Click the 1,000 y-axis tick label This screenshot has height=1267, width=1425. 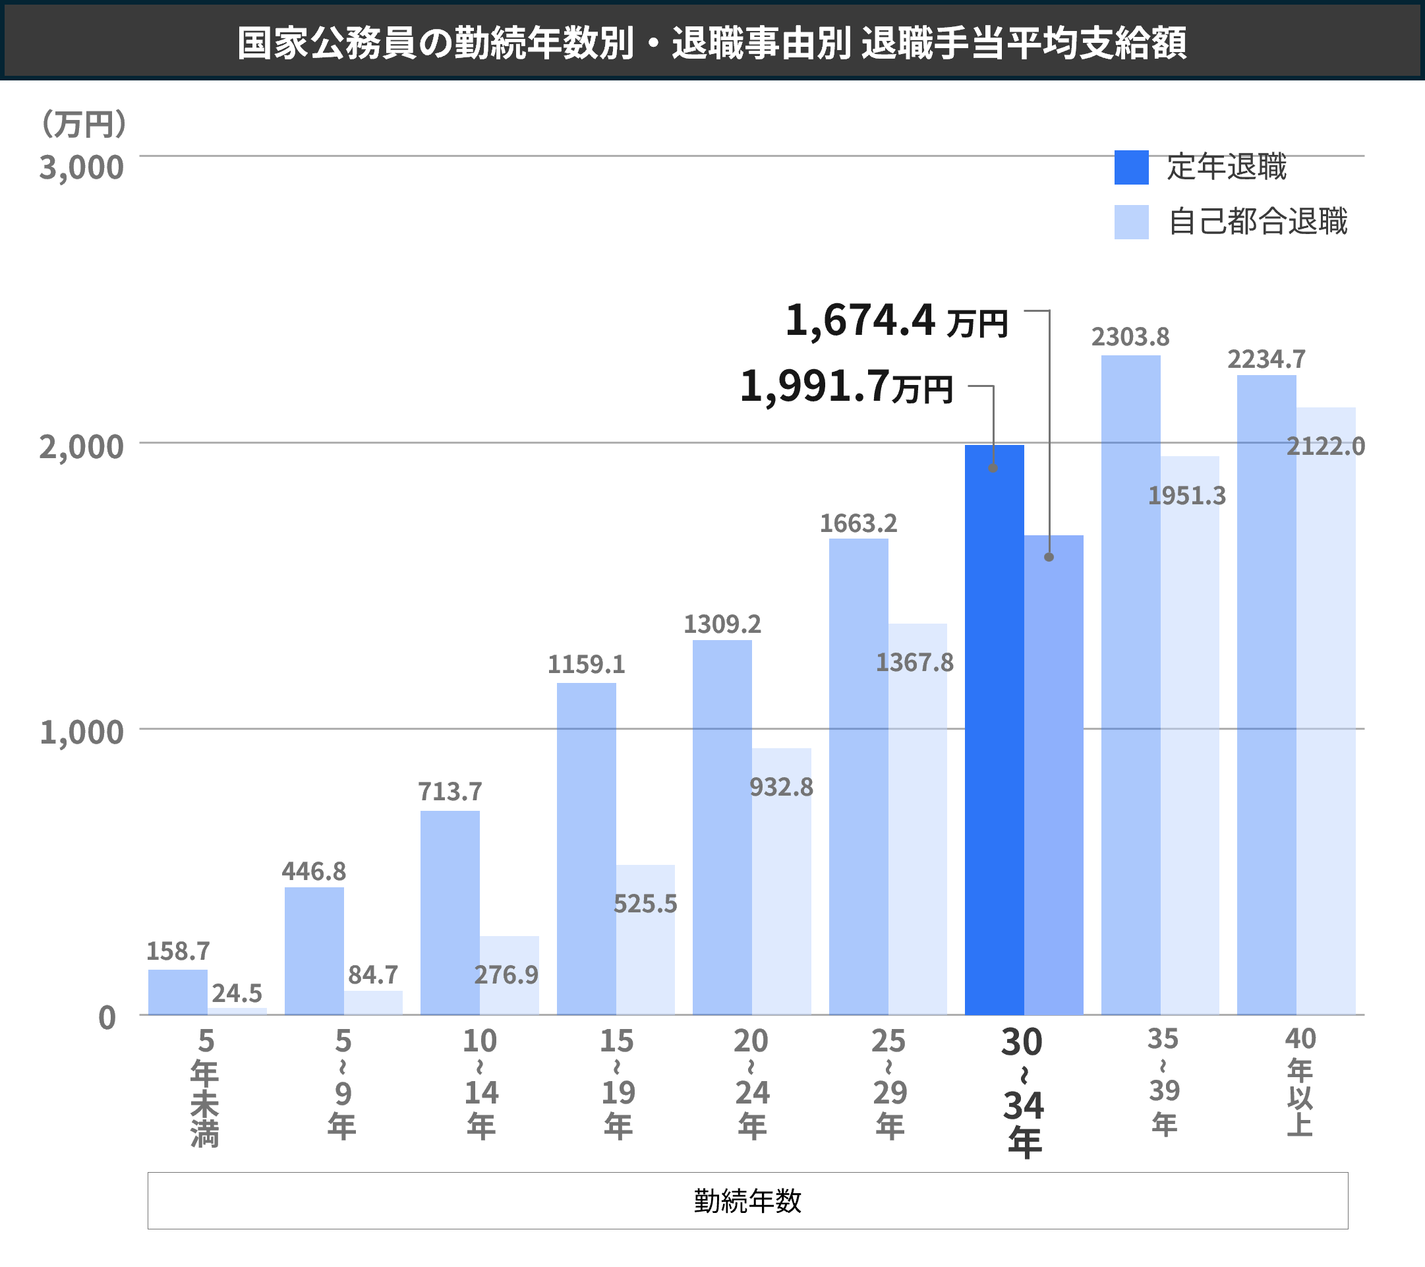(x=82, y=733)
